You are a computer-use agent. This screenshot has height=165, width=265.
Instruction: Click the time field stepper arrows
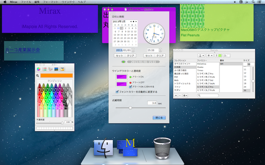(x=160, y=50)
